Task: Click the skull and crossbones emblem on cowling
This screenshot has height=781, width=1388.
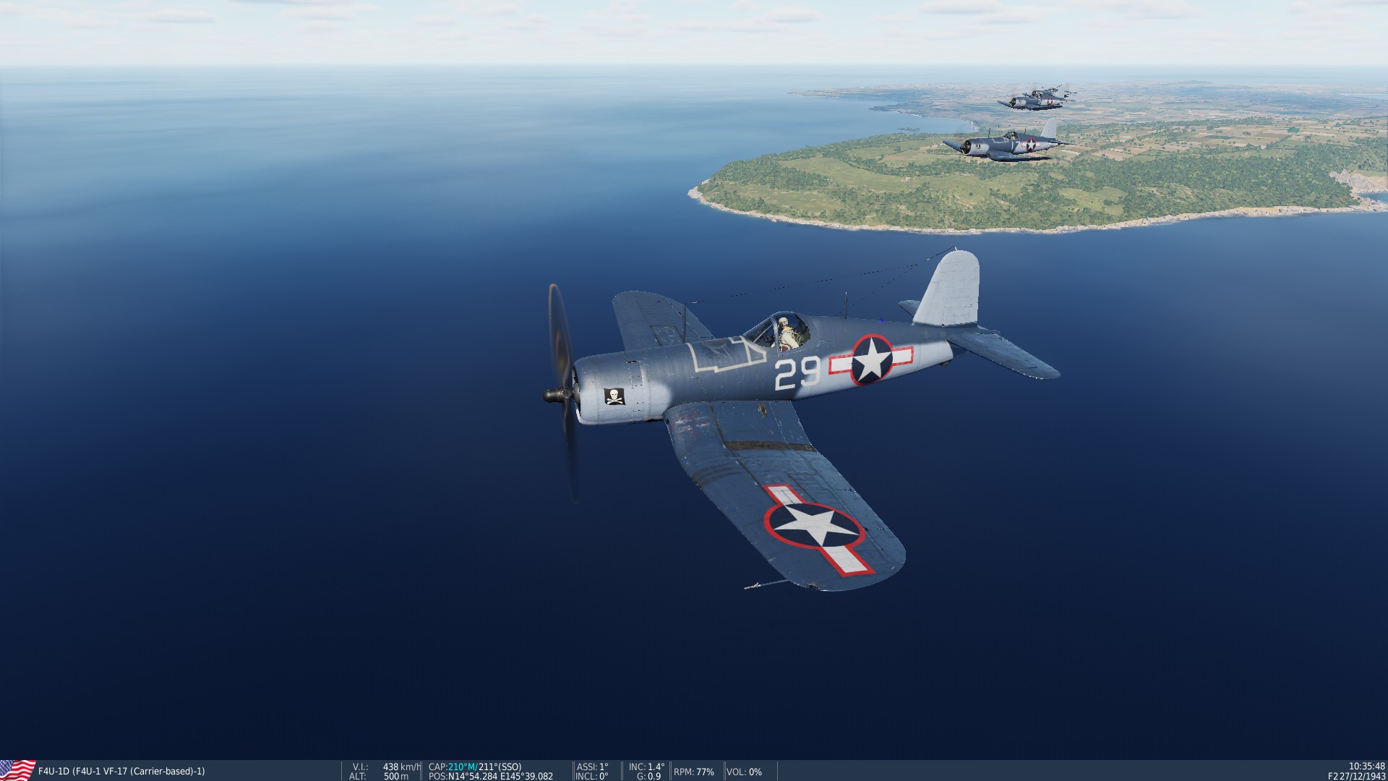Action: click(614, 396)
